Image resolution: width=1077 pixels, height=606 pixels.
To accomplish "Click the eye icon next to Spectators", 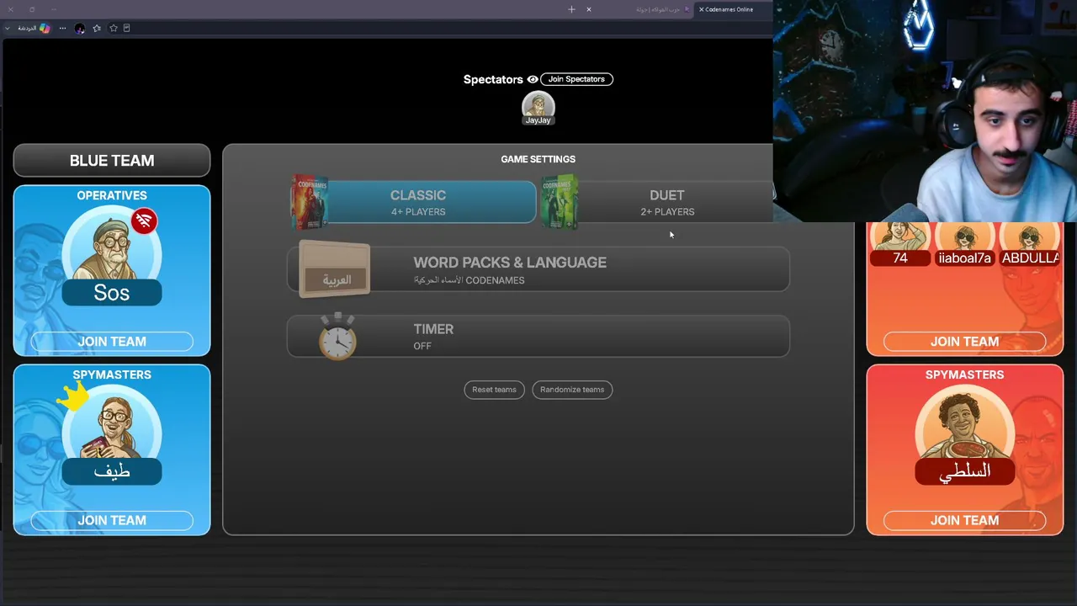I will [x=533, y=79].
